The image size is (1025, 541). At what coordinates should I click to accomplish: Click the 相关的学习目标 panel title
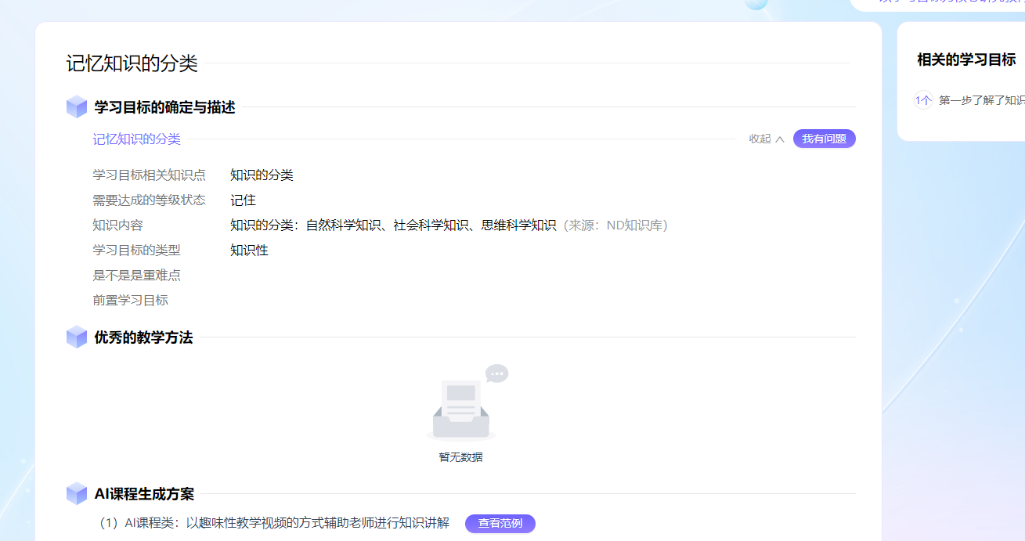click(966, 60)
